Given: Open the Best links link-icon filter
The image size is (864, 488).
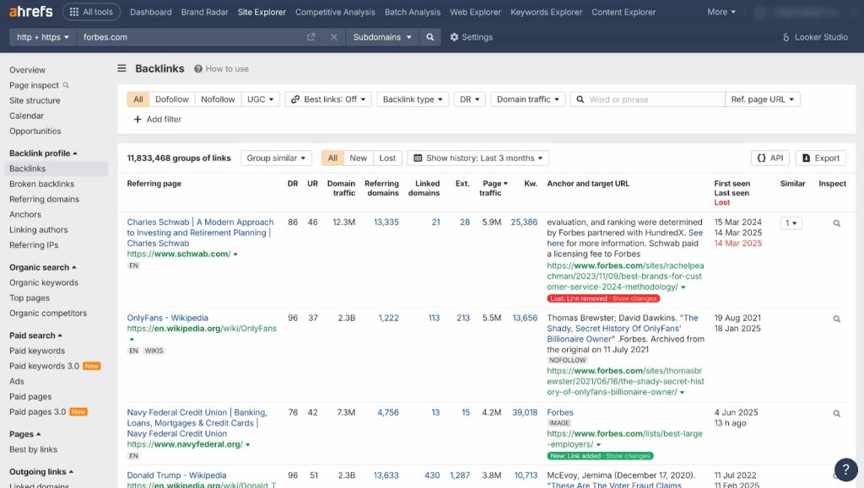Looking at the screenshot, I should coord(328,99).
